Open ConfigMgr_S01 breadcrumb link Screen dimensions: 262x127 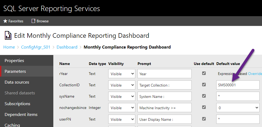pos(35,47)
